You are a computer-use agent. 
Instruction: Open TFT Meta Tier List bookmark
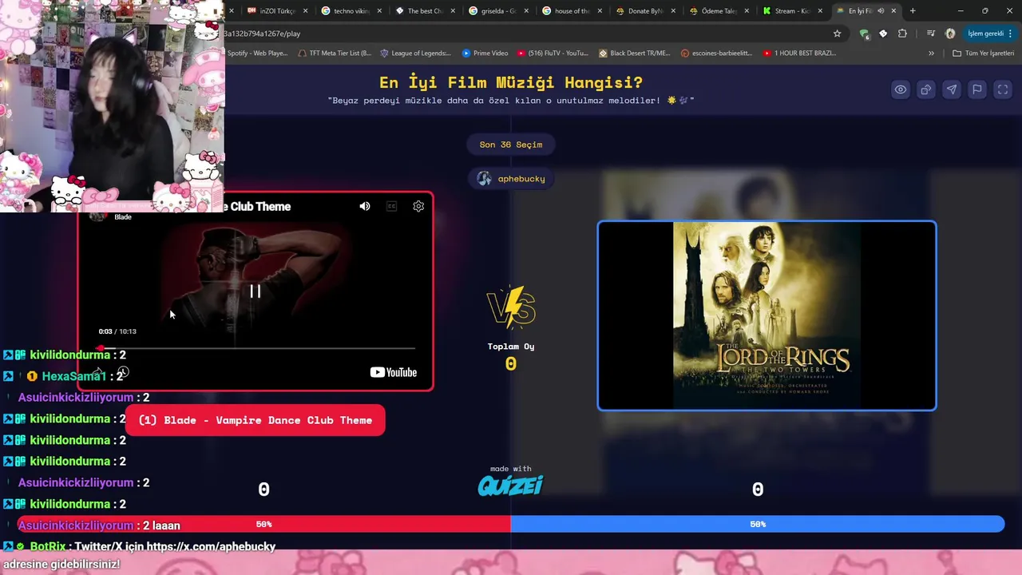click(334, 53)
